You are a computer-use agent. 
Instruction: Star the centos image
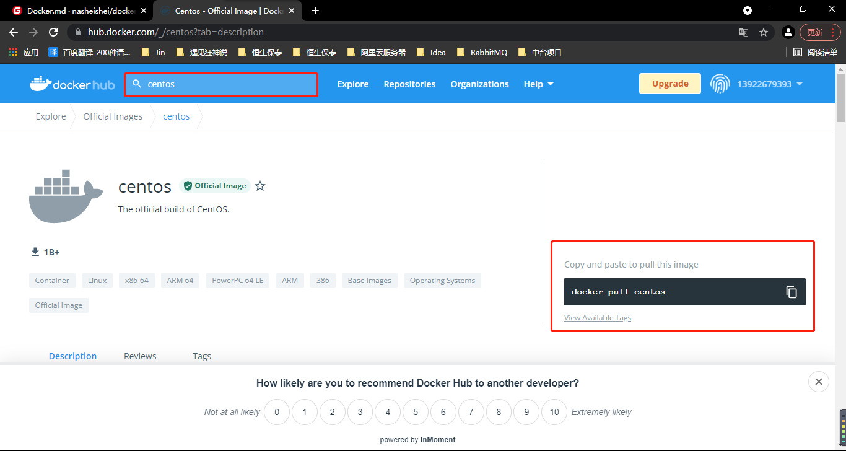point(260,186)
